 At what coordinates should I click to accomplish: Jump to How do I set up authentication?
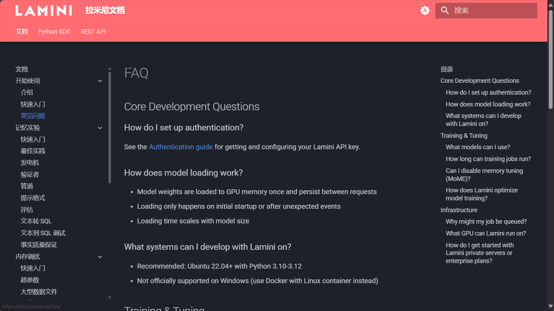pos(489,93)
